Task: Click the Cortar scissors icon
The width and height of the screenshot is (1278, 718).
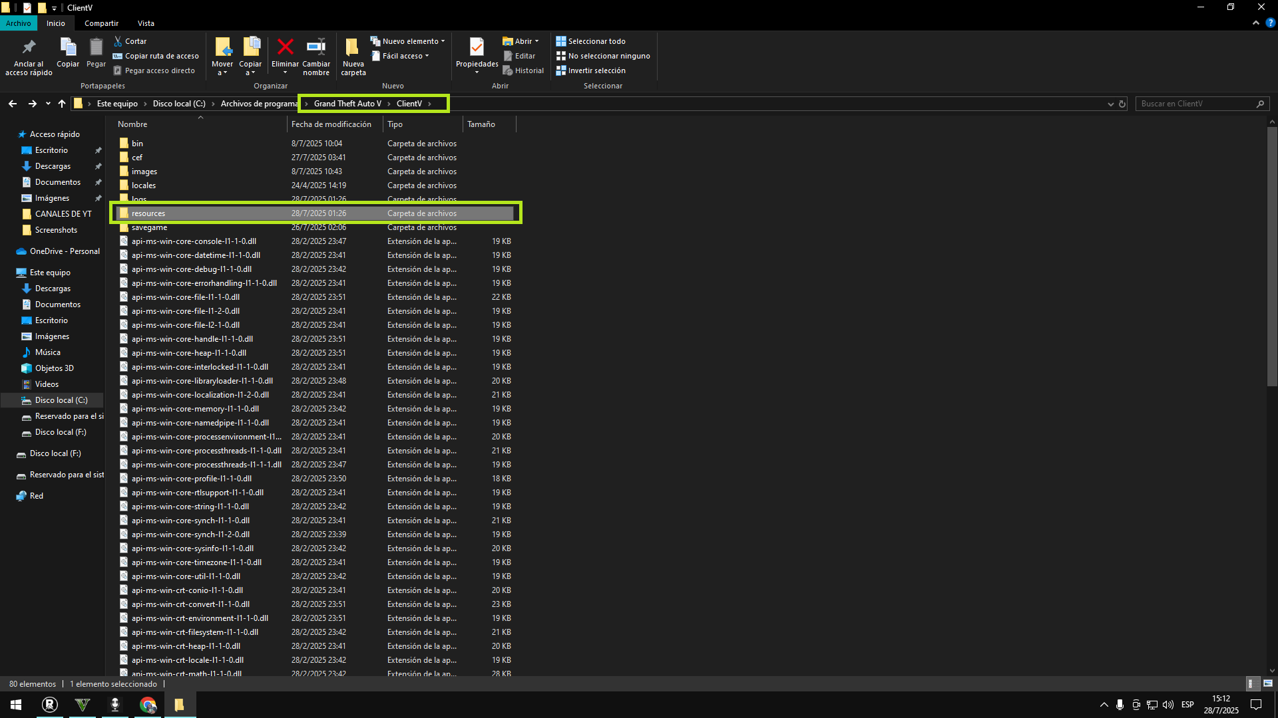Action: pos(118,41)
